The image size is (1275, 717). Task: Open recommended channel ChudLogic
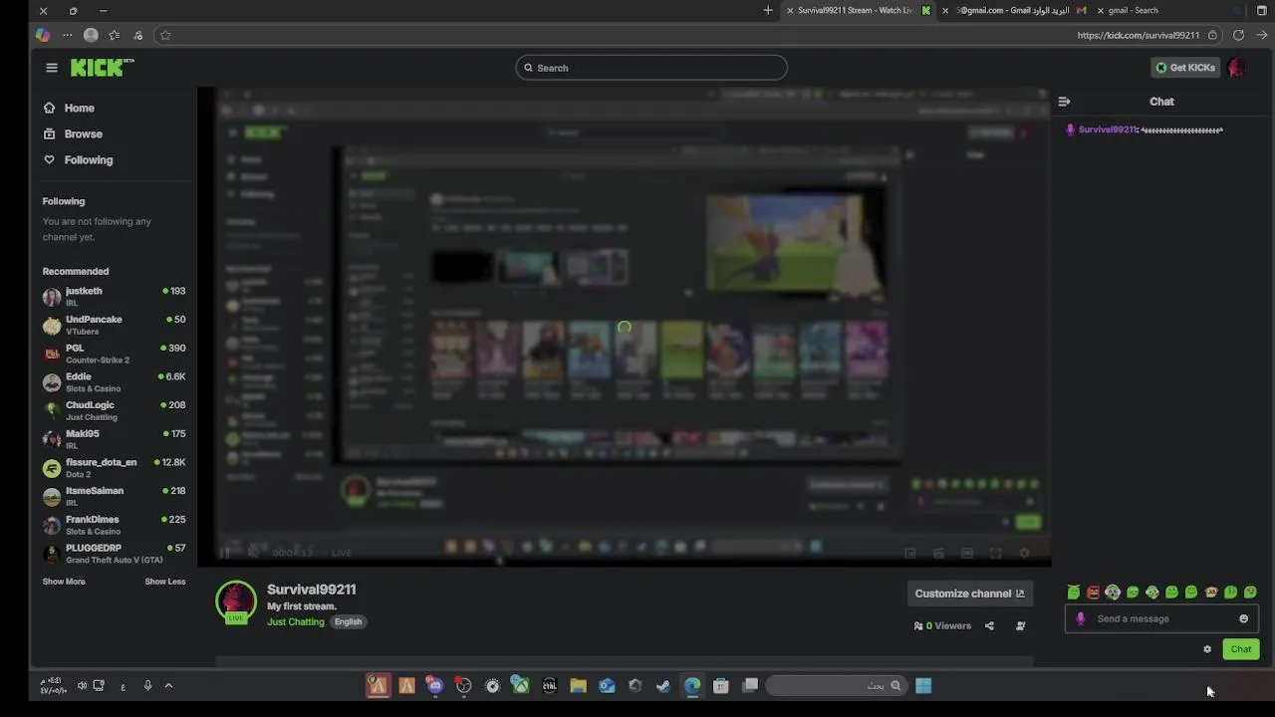point(114,410)
